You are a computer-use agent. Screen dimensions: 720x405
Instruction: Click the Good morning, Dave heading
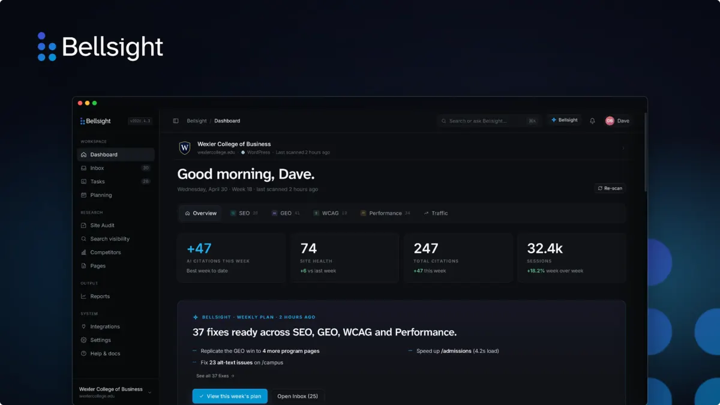[246, 175]
